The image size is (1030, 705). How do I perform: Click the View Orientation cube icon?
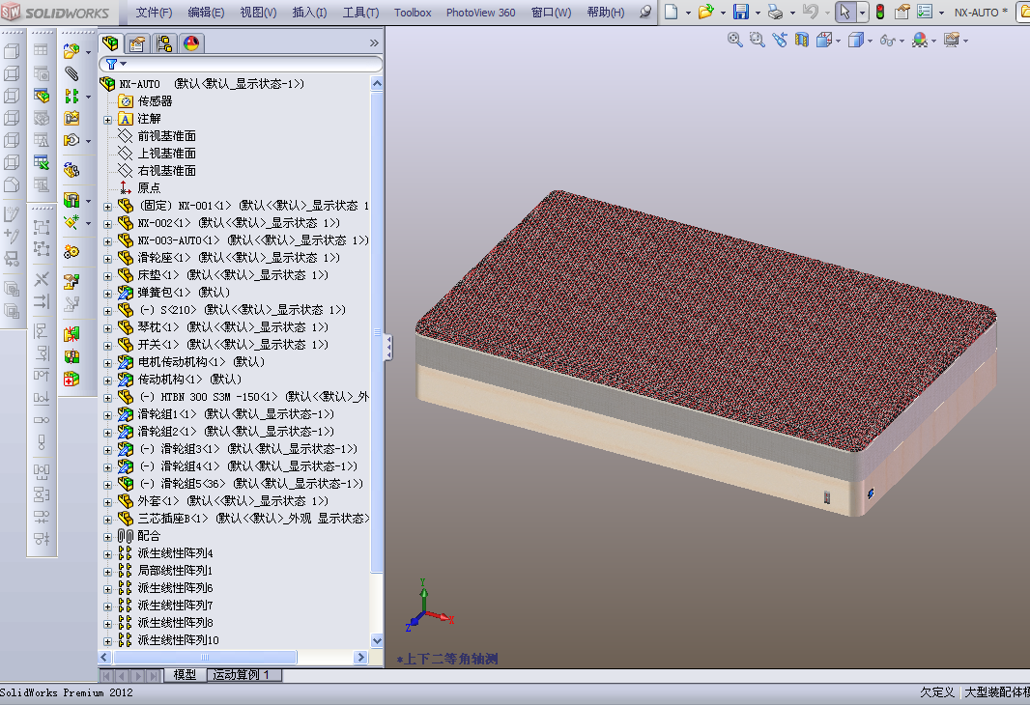point(824,40)
